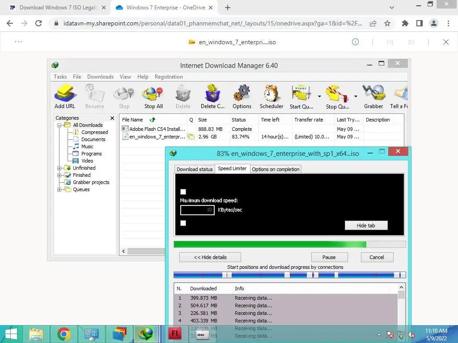The image size is (458, 343).
Task: Click the Start Queue icon
Action: 301,96
